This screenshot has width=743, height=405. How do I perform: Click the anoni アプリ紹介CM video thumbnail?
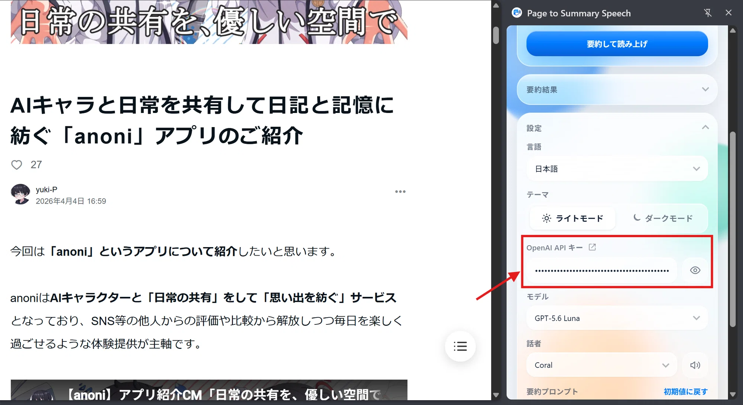point(209,390)
